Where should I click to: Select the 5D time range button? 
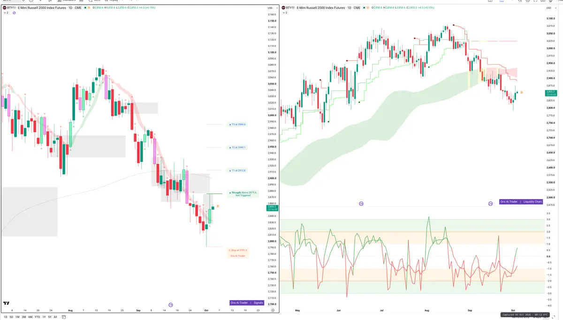point(11,317)
